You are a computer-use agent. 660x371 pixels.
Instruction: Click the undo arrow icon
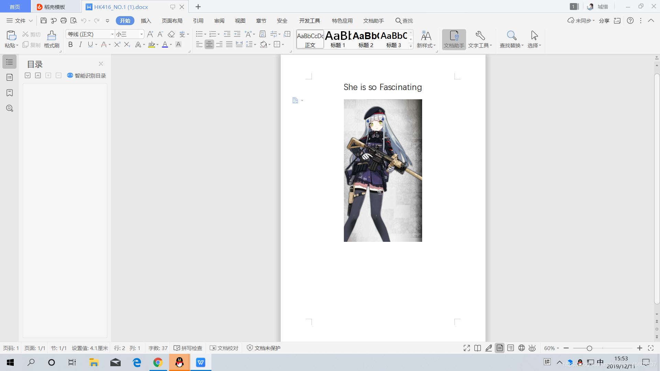pyautogui.click(x=84, y=21)
